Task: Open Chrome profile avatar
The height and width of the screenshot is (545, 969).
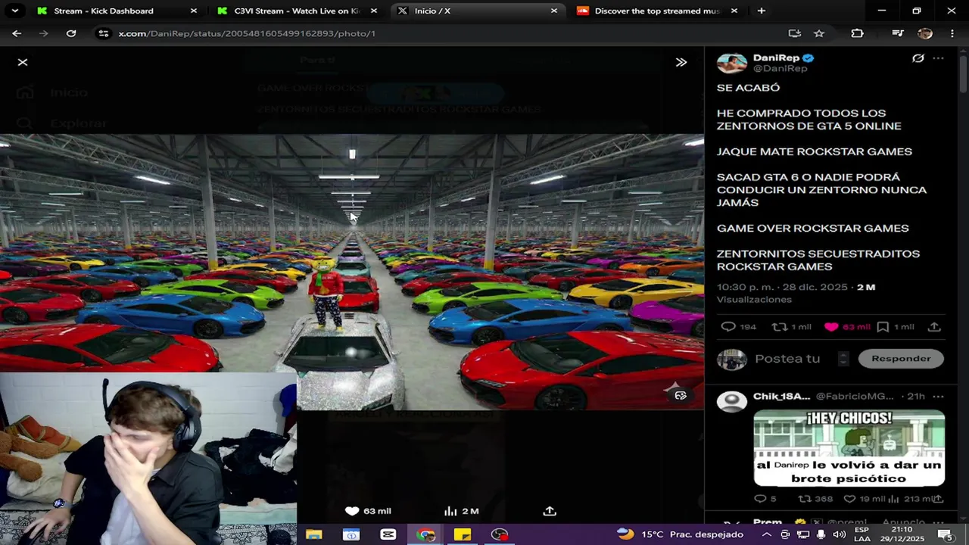Action: (x=925, y=33)
